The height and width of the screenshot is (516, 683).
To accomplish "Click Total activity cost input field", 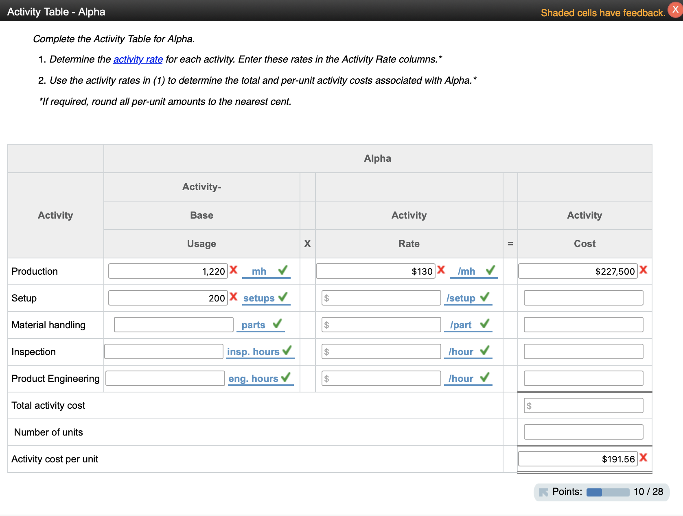I will coord(584,405).
